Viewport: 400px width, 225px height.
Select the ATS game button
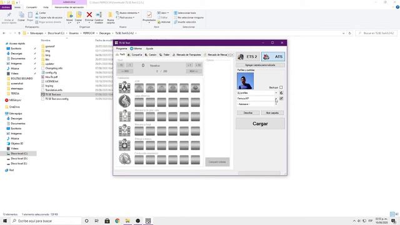[x=273, y=57]
